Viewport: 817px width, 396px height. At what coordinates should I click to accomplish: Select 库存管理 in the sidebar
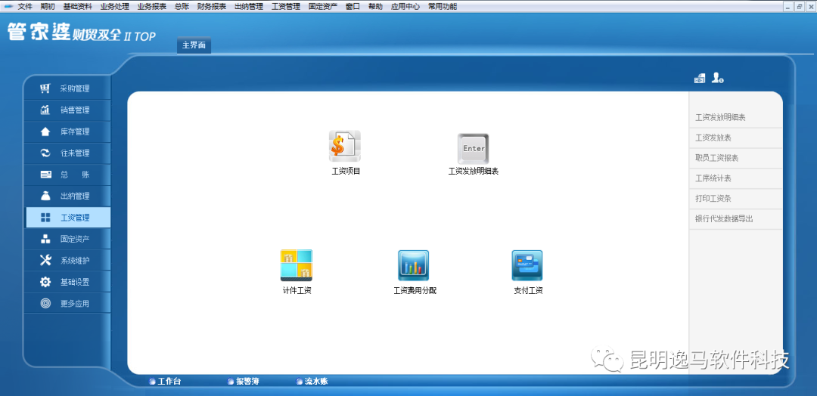[x=67, y=131]
